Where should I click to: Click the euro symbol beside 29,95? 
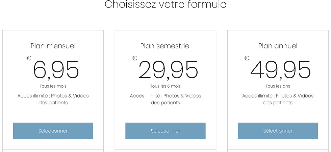(134, 58)
